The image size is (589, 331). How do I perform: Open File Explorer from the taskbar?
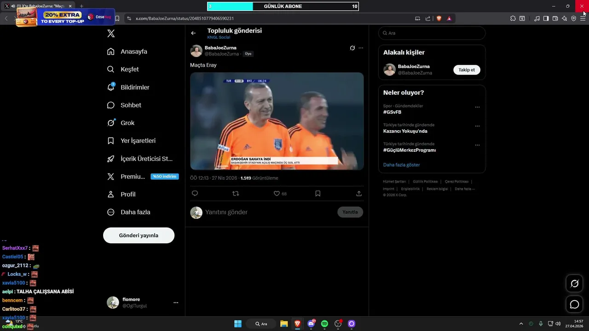284,324
